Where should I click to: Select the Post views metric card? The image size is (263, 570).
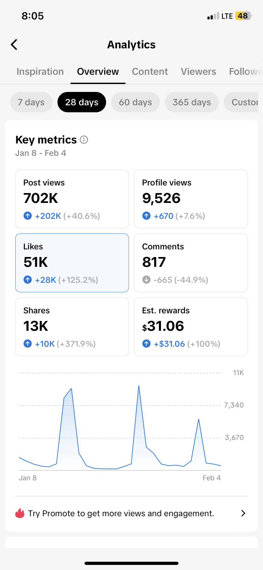[x=72, y=199]
